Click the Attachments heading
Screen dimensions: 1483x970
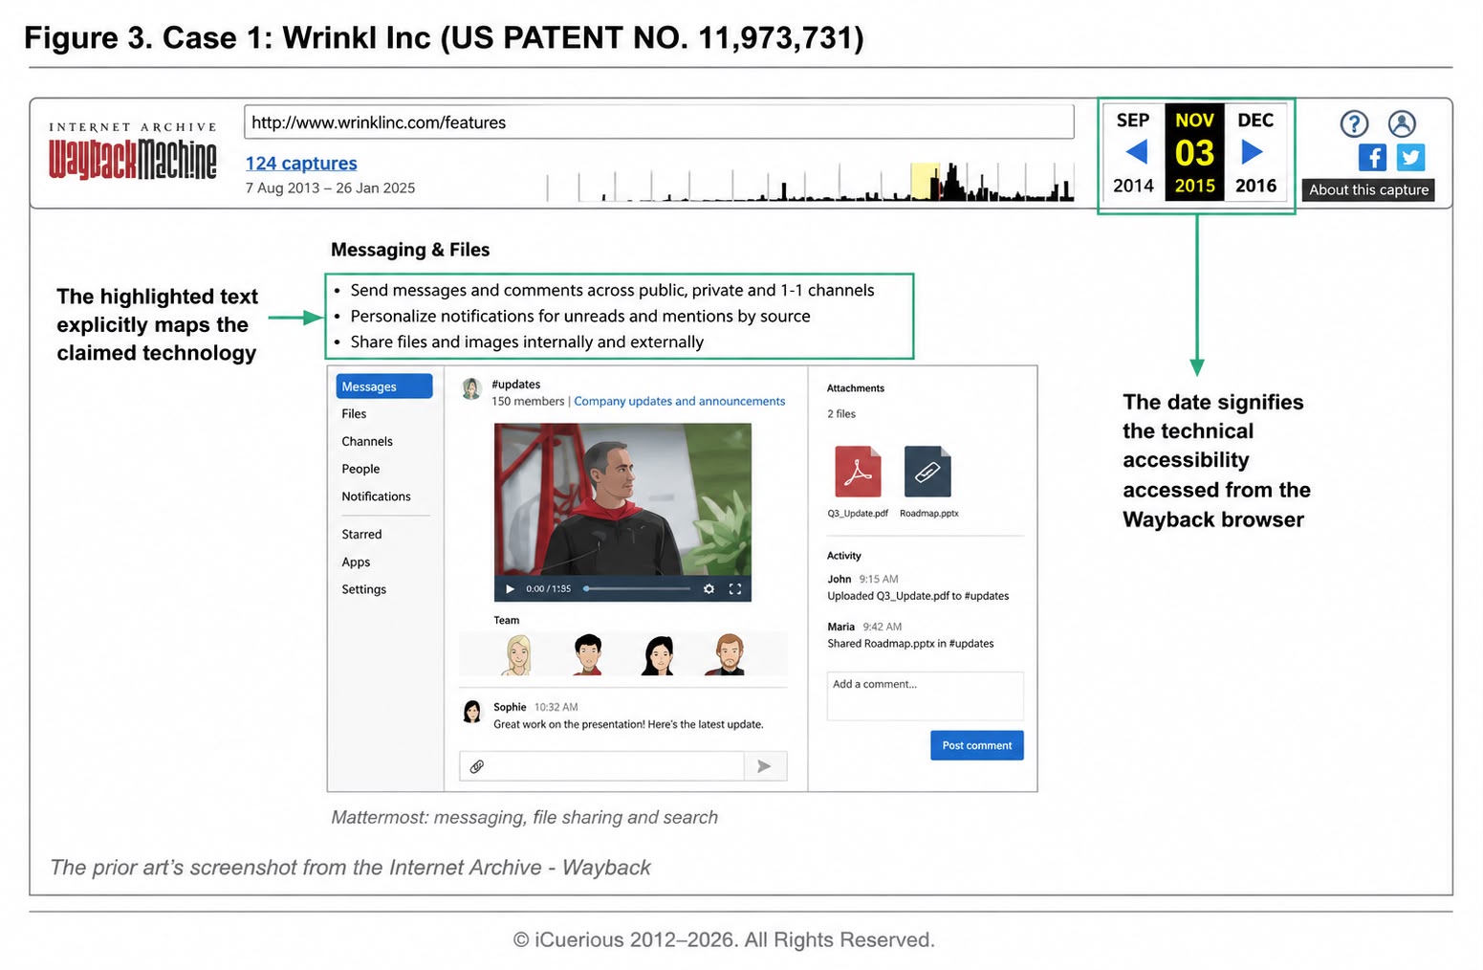click(x=856, y=388)
